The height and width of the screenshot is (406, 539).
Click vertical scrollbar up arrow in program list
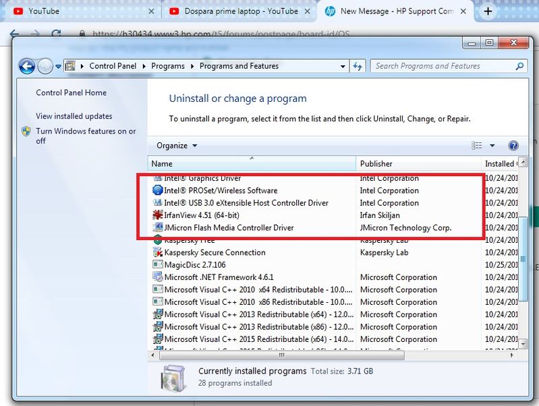[x=523, y=162]
